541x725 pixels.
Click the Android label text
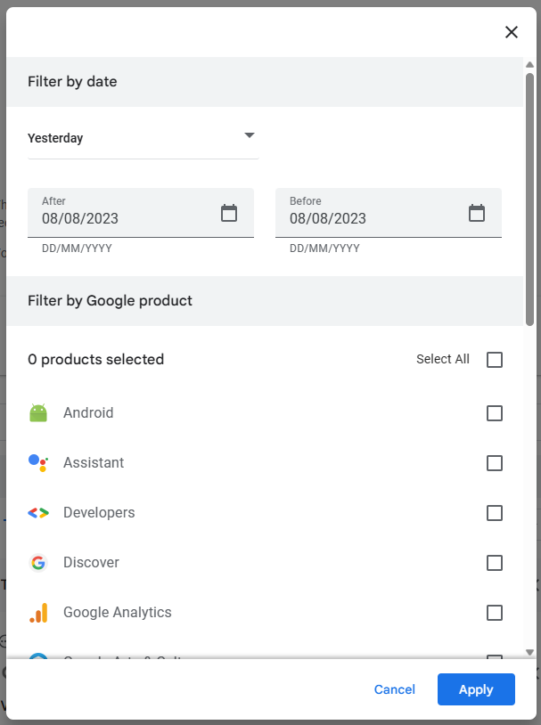click(x=88, y=413)
